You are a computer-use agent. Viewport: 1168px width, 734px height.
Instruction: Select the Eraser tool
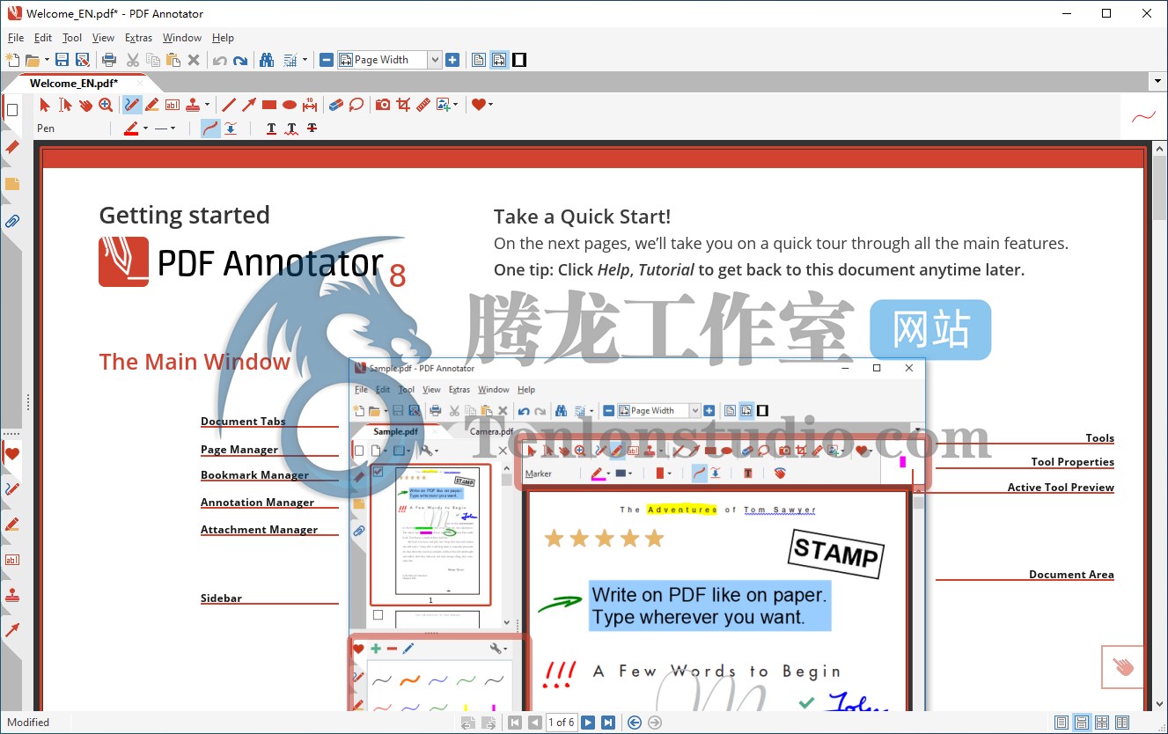coord(335,105)
